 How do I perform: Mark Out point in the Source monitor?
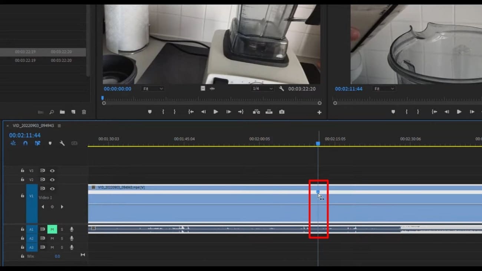pyautogui.click(x=175, y=112)
